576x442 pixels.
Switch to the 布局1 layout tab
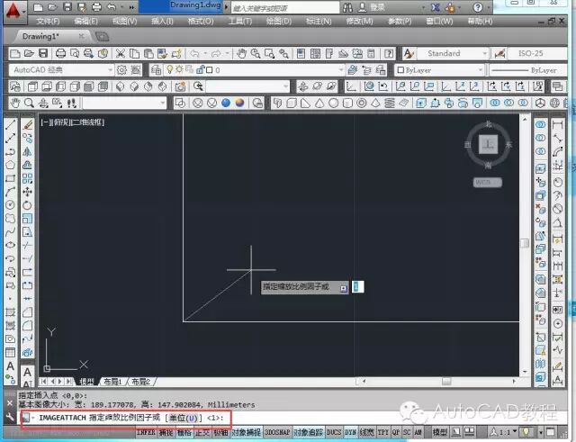(112, 382)
